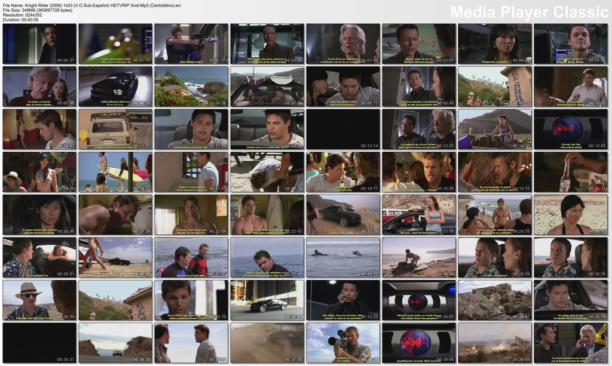
Task: Click the thumbnail stamped 00:02:31
Action: pyautogui.click(x=267, y=44)
